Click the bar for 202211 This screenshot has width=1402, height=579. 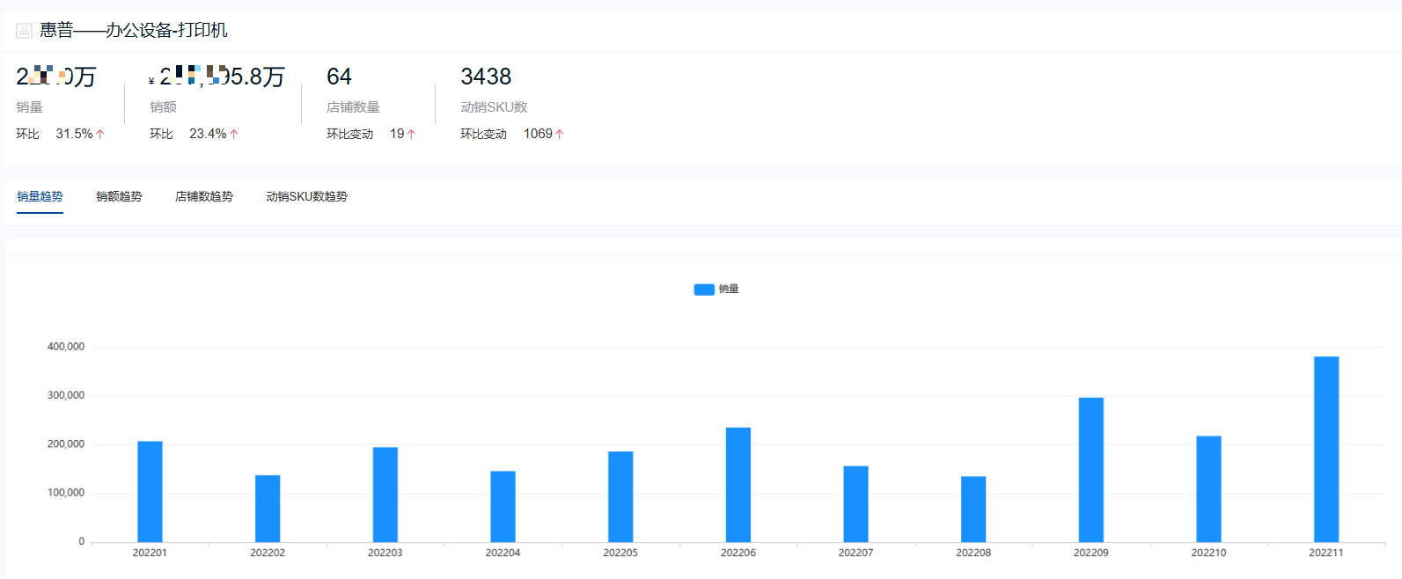coord(1325,449)
